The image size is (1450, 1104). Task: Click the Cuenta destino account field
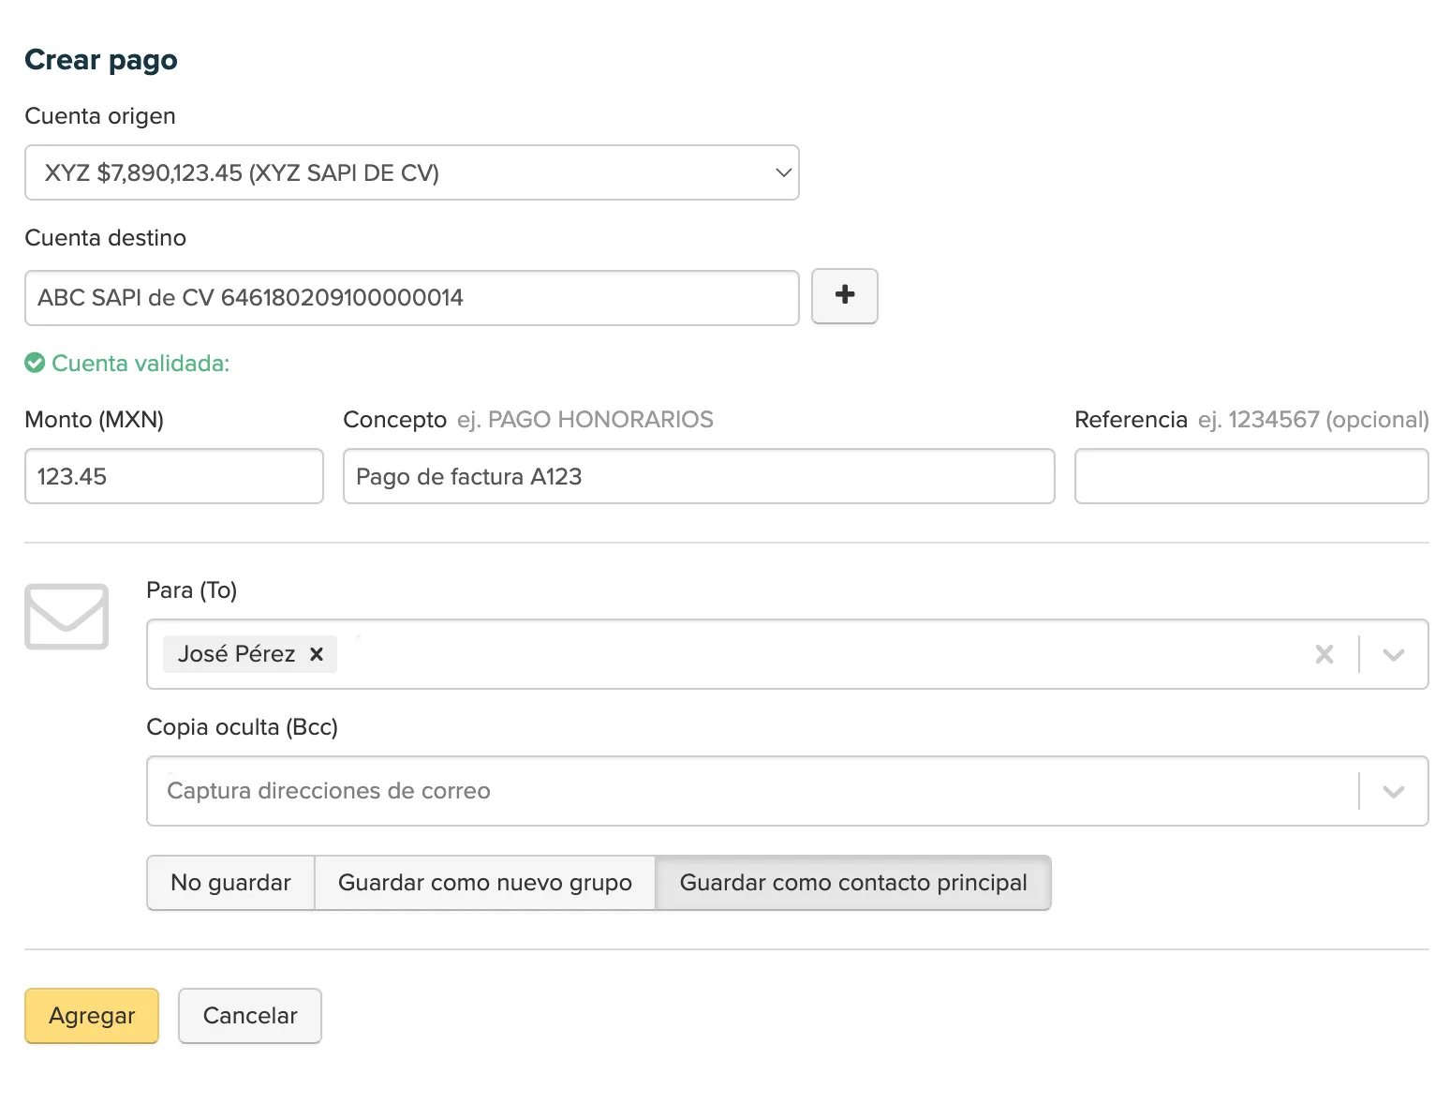pos(411,298)
